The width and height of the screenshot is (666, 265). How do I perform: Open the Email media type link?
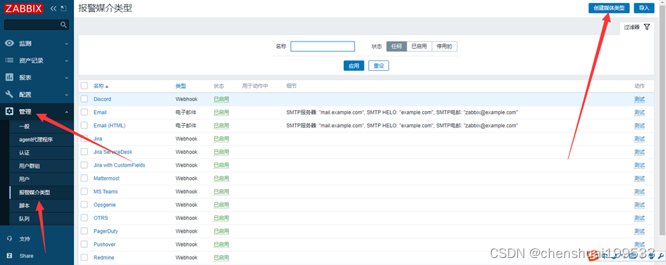100,112
